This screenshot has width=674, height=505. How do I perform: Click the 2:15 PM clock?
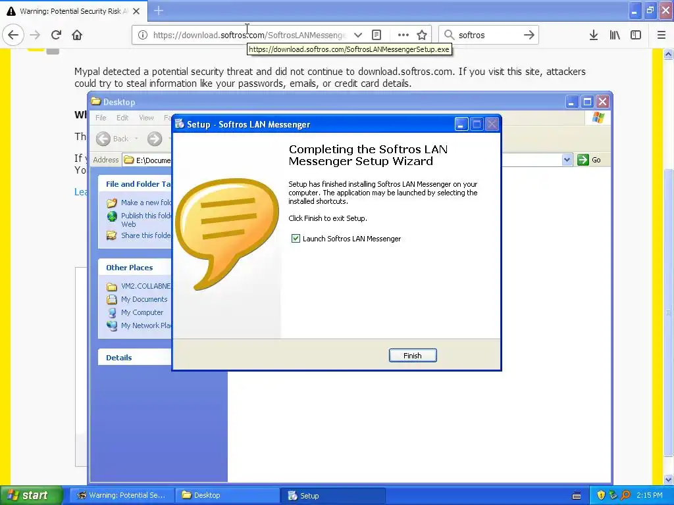650,496
